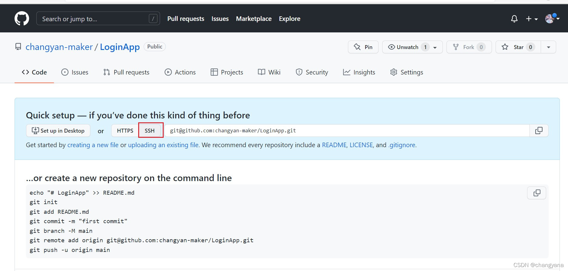The image size is (568, 271).
Task: Select the SSH clone option
Action: coord(150,131)
